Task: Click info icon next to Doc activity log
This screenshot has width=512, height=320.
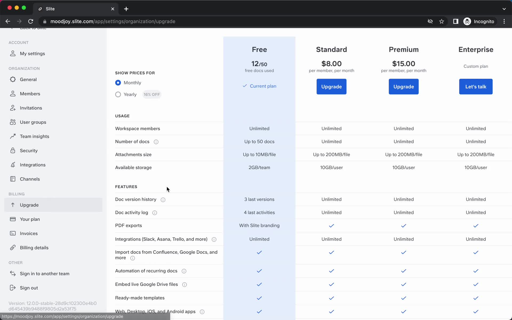Action: click(x=154, y=213)
